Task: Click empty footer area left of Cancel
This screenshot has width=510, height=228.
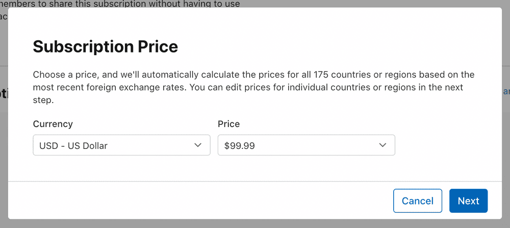Action: 204,201
